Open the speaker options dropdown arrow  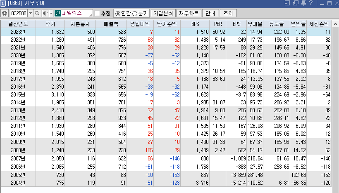(51, 13)
